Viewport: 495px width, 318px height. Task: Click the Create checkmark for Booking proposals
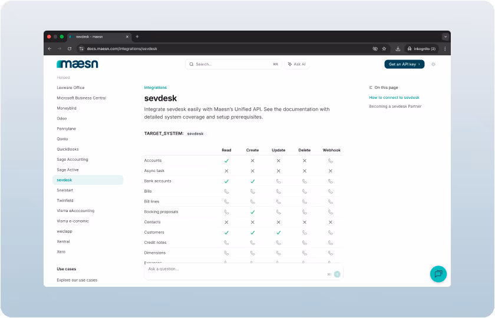point(253,212)
